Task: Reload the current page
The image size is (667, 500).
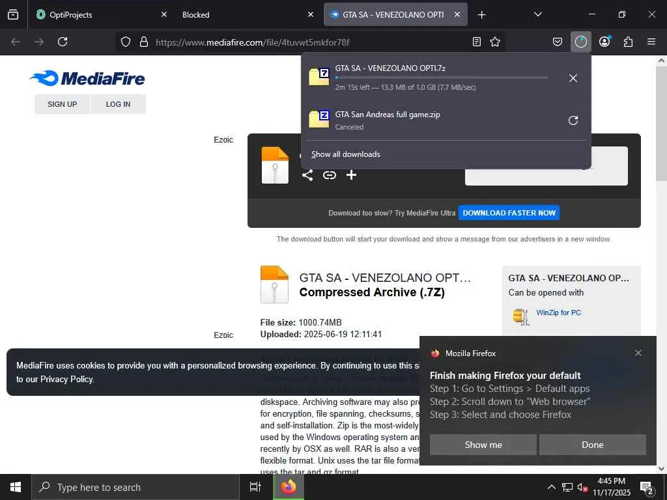Action: [x=63, y=42]
